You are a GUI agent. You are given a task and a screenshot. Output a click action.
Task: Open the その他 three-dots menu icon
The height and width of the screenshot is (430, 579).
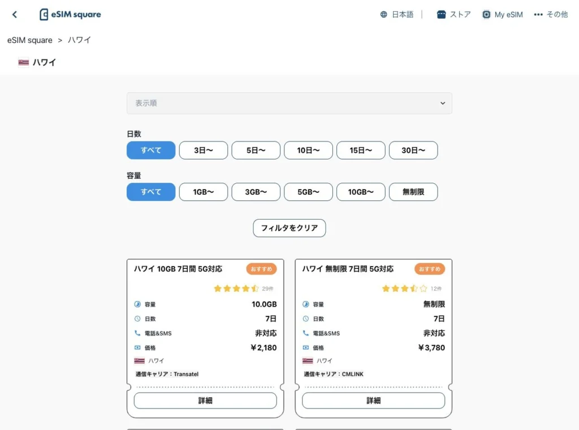538,14
